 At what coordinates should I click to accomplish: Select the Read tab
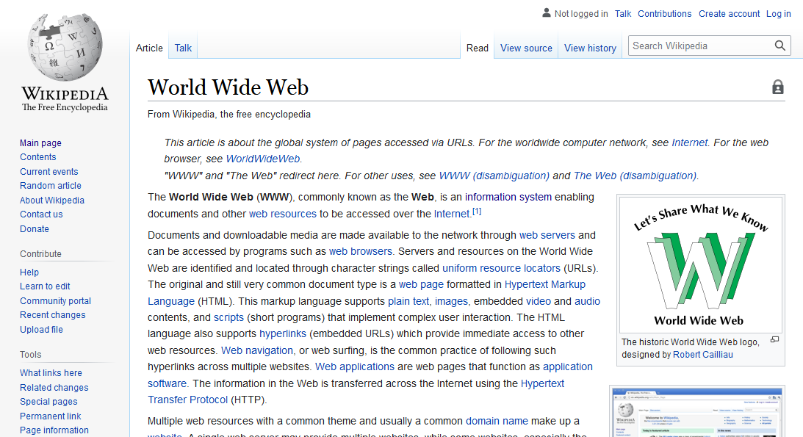[478, 48]
